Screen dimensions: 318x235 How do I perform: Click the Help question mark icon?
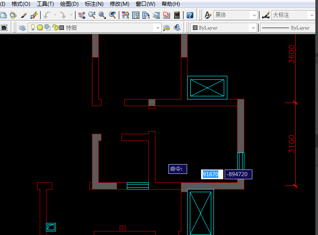coord(190,15)
